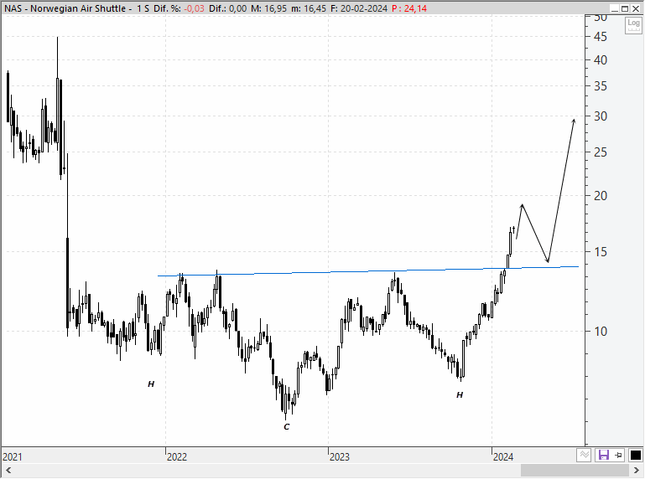Screen dimensions: 645x479
Task: Click the scroll right arrow at the bottom
Action: point(637,471)
